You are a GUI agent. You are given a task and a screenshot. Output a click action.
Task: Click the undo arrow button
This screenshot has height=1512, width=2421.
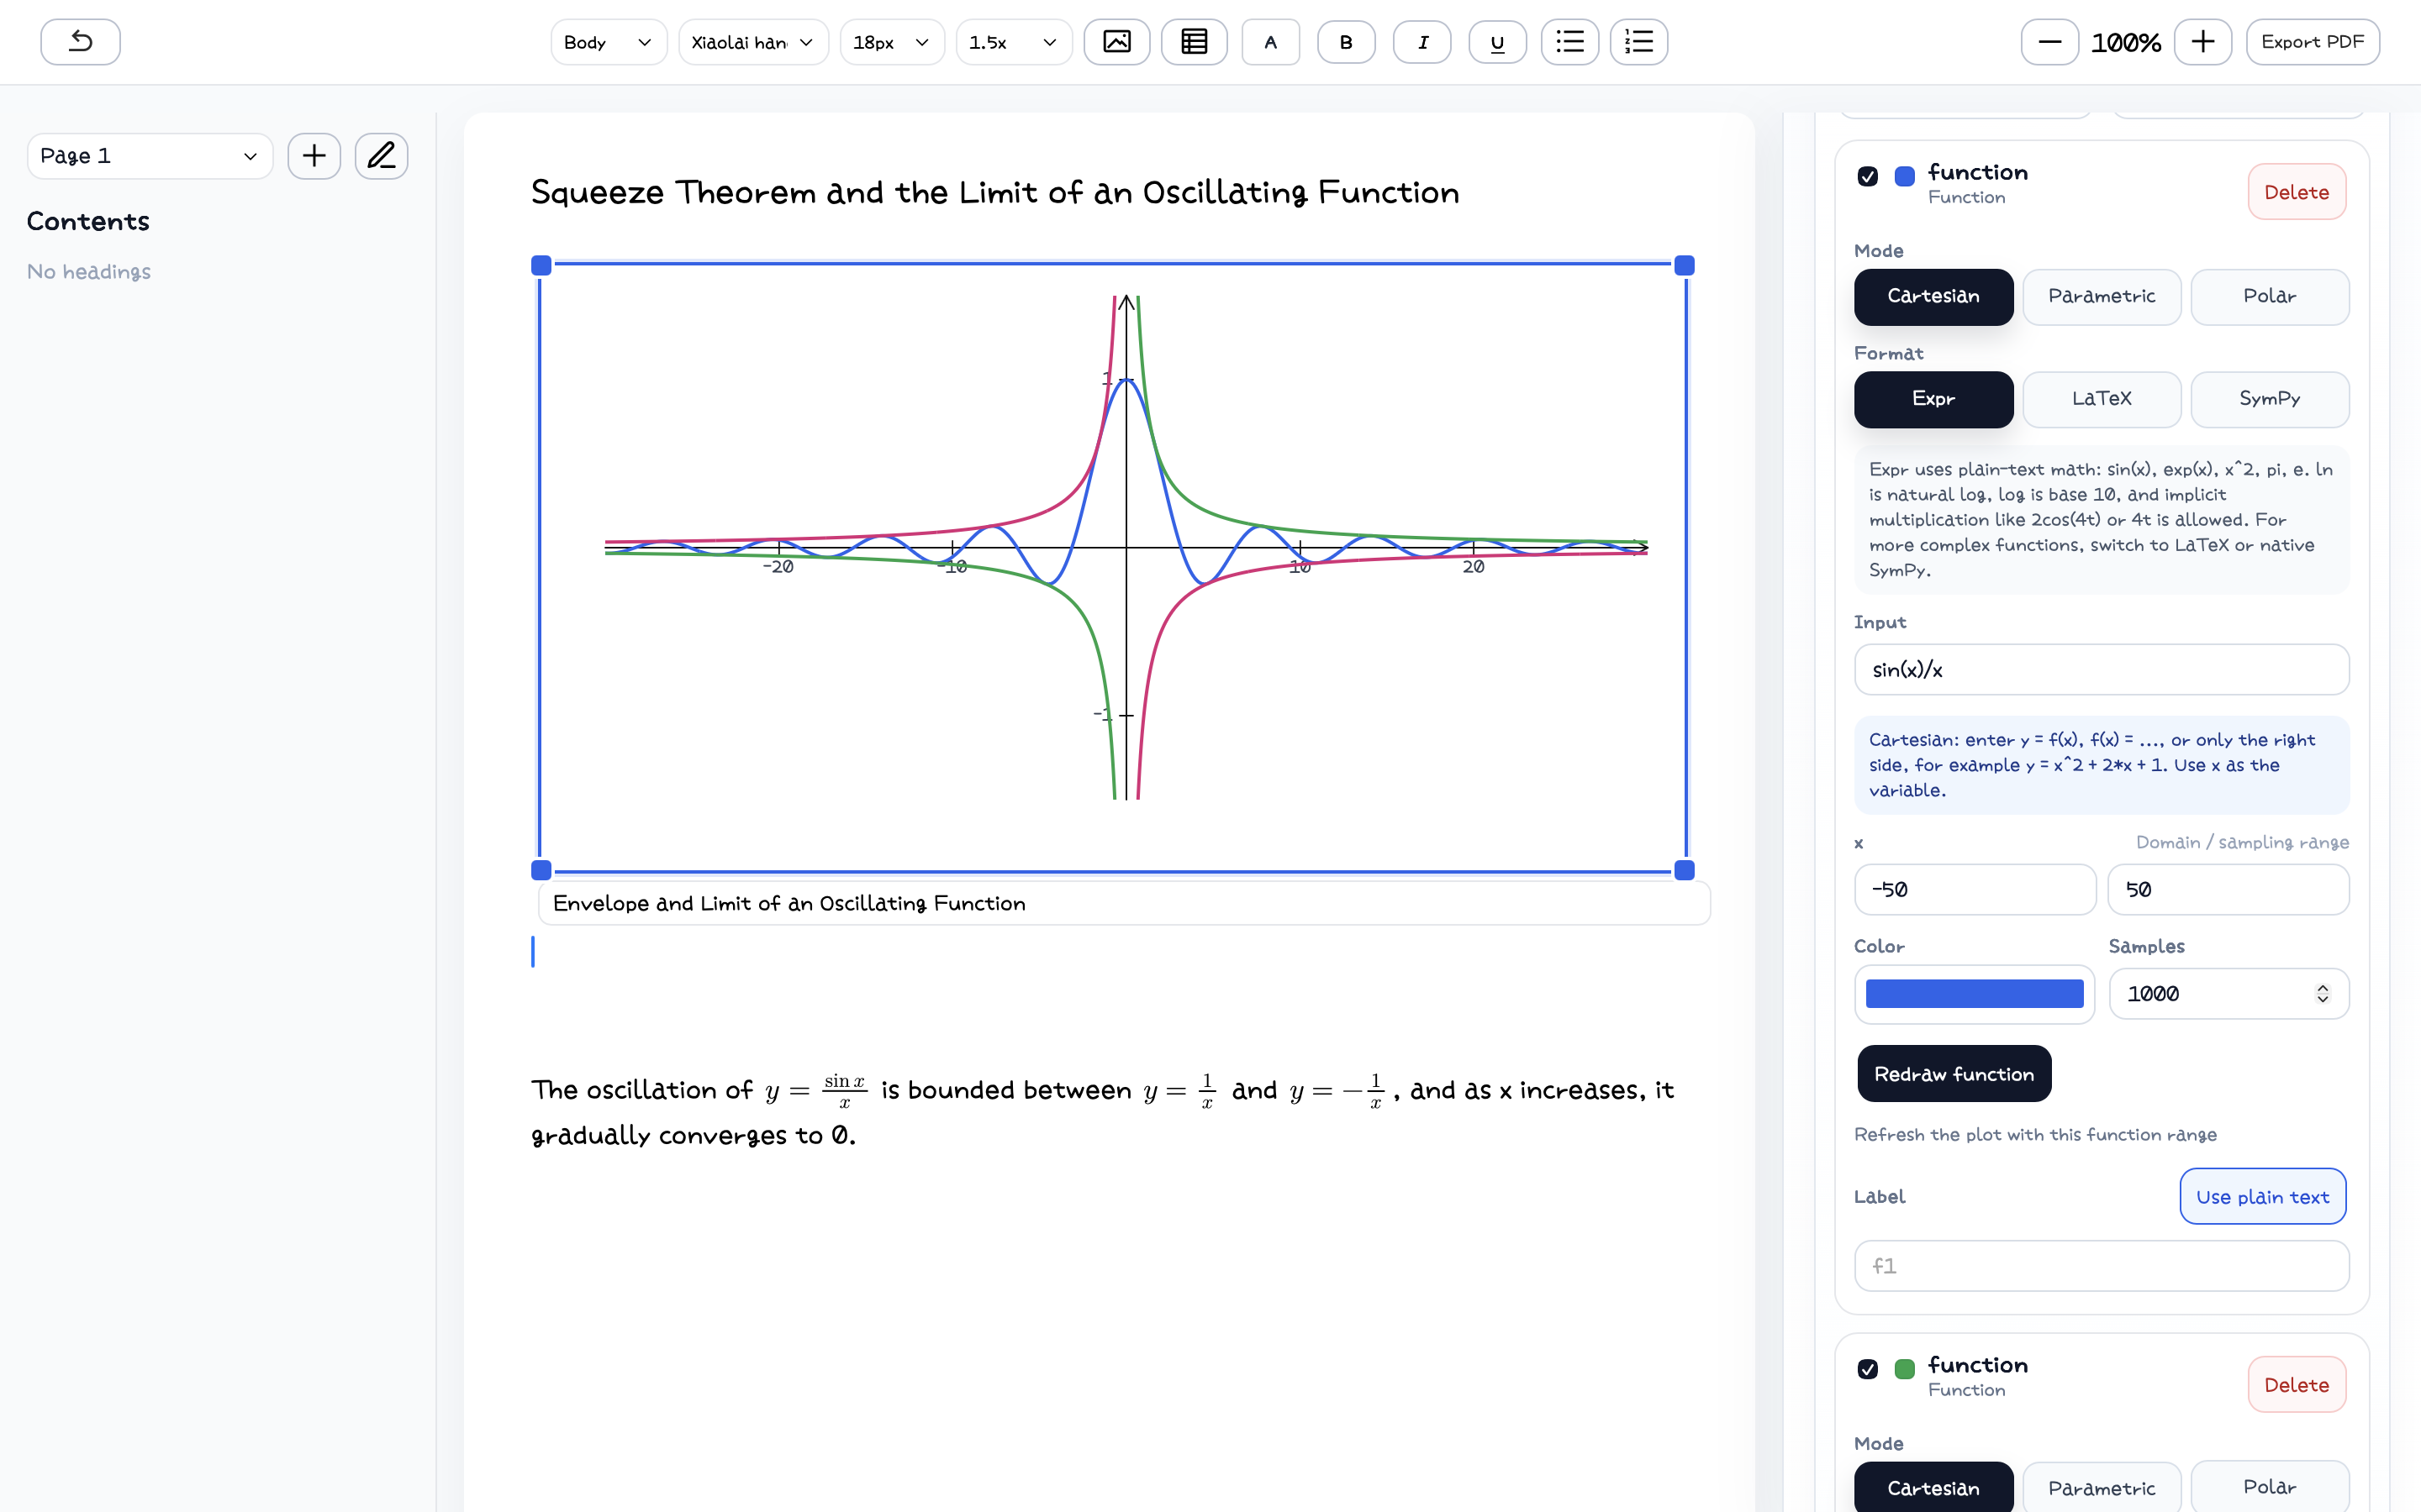point(80,42)
